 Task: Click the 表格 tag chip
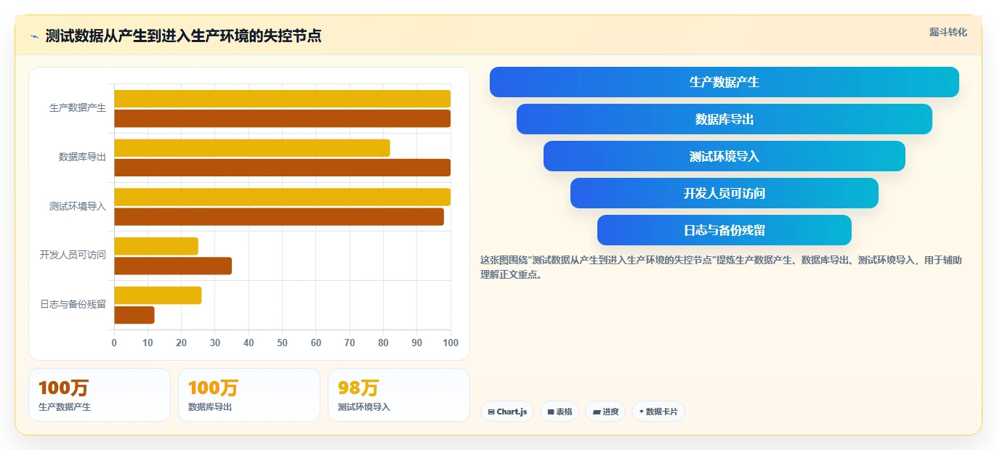[x=560, y=412]
